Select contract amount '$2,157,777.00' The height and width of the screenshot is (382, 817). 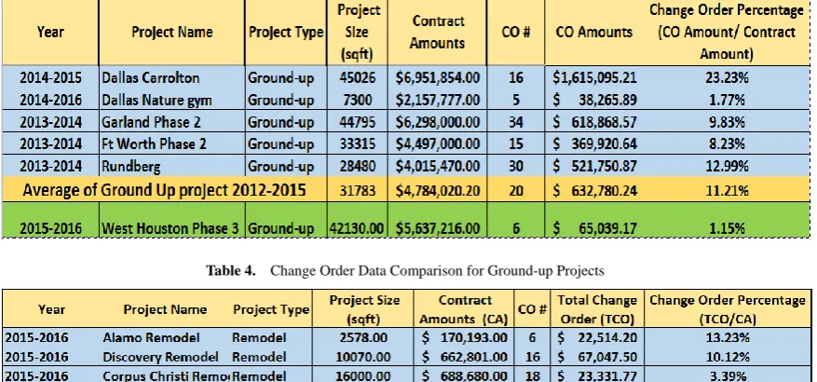[x=438, y=100]
